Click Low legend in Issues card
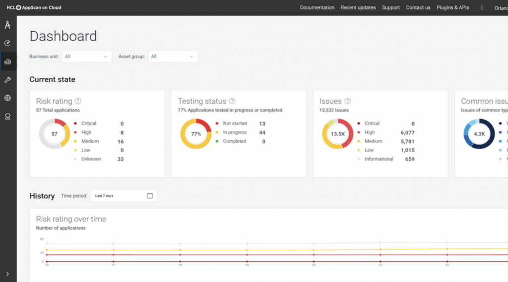This screenshot has width=508, height=282. pyautogui.click(x=369, y=150)
